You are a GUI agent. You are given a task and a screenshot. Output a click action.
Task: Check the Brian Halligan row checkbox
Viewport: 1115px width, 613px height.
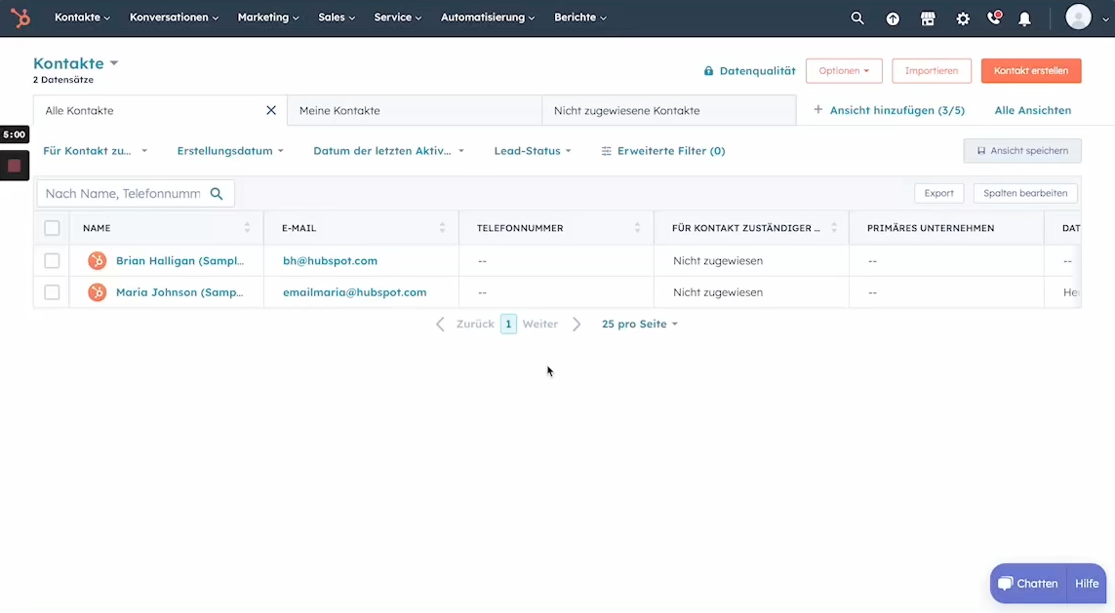point(52,260)
